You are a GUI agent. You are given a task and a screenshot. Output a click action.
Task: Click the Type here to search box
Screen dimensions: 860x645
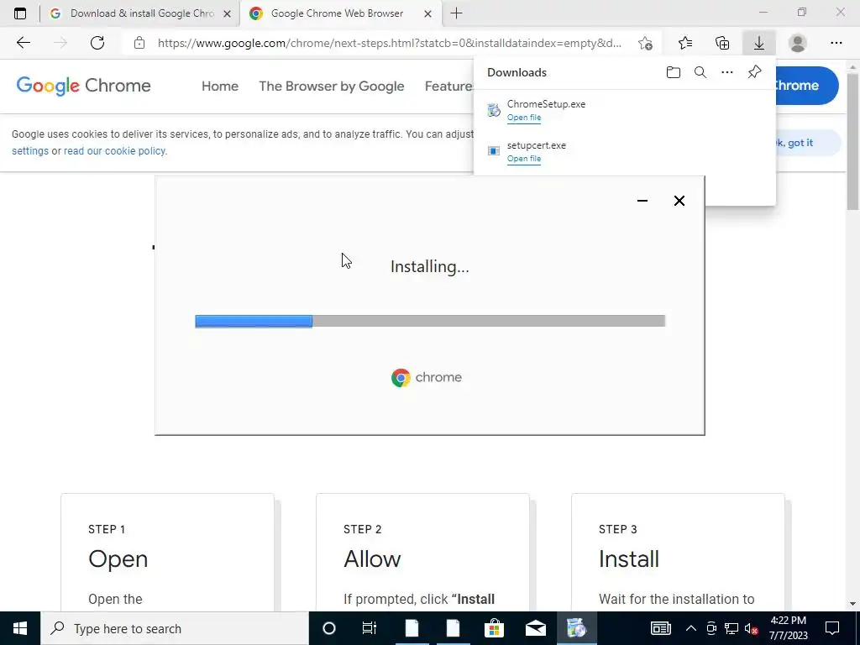tap(175, 628)
